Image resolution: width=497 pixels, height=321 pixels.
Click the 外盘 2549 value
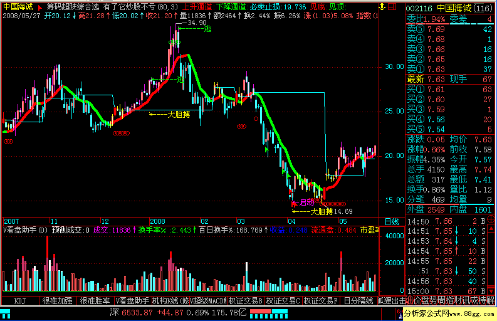(x=436, y=209)
